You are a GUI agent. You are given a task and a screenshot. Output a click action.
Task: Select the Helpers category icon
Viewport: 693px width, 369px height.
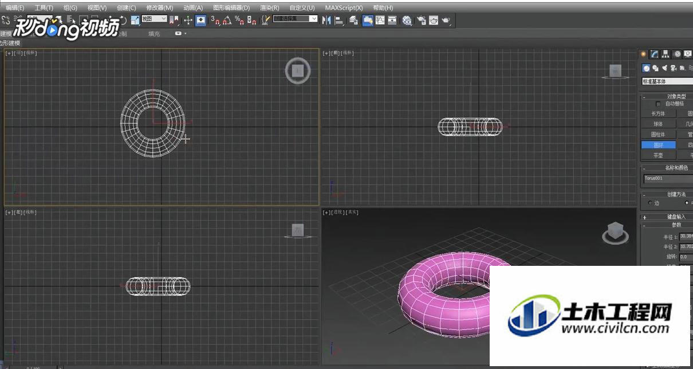[x=683, y=68]
